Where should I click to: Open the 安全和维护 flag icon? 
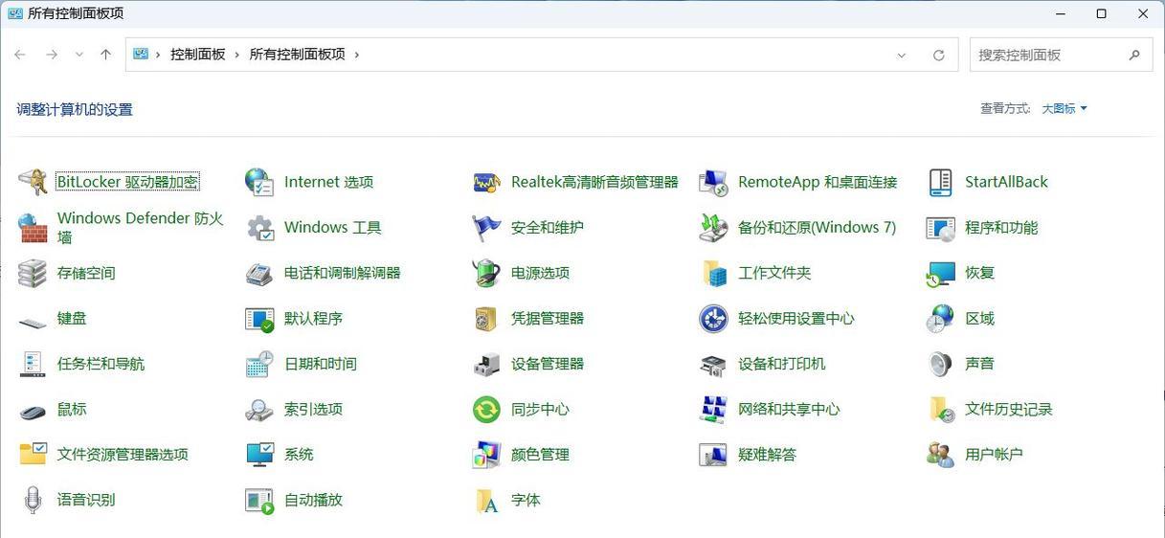click(486, 228)
